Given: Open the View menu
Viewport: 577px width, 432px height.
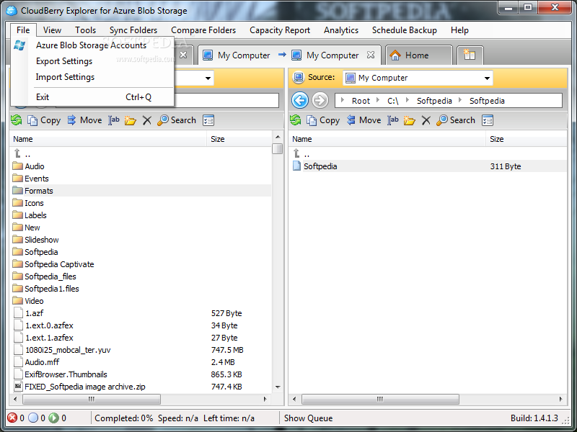Looking at the screenshot, I should point(52,30).
